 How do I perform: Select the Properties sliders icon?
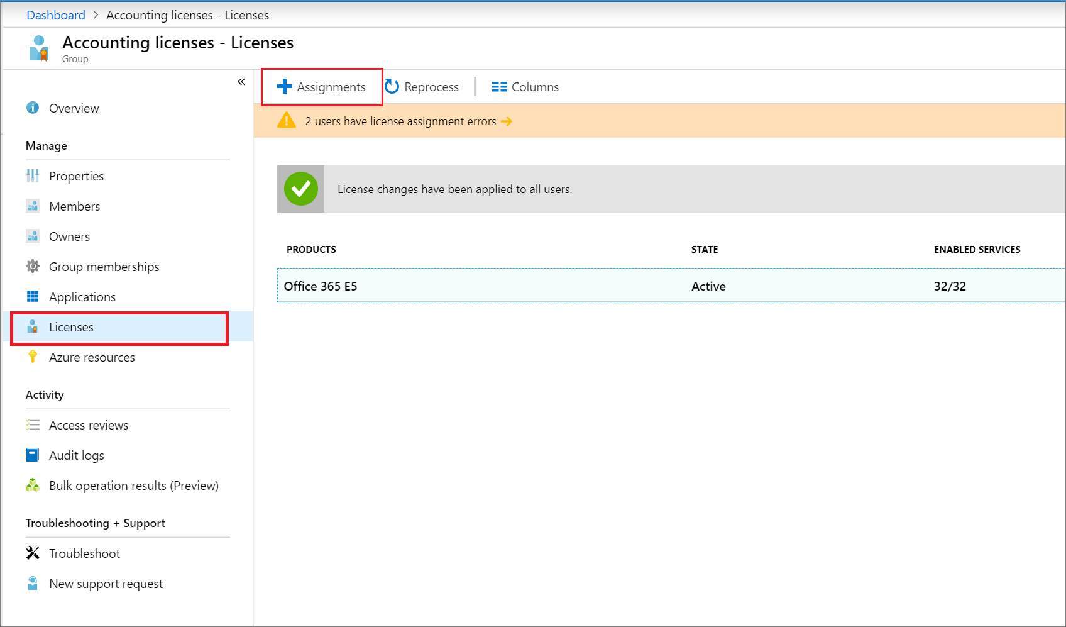(33, 175)
